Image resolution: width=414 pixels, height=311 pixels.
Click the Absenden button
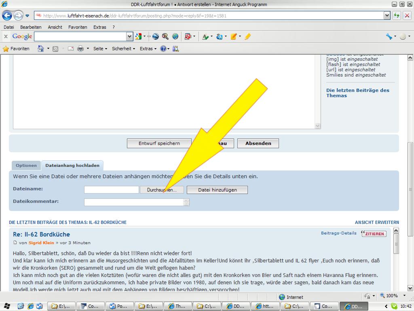click(258, 143)
